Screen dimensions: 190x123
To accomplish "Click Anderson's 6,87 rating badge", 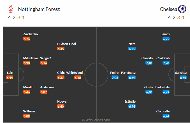I will click(x=44, y=92).
